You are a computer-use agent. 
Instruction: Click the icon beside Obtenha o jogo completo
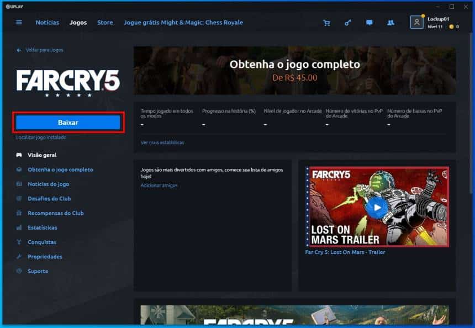pos(19,170)
